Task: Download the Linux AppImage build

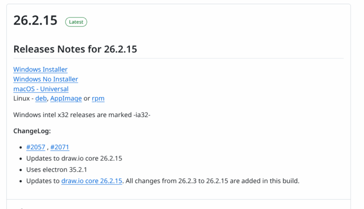Action: pyautogui.click(x=65, y=99)
